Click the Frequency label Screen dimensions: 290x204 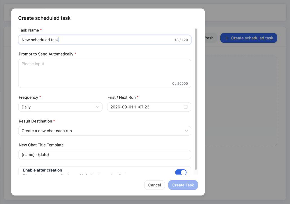click(x=28, y=97)
